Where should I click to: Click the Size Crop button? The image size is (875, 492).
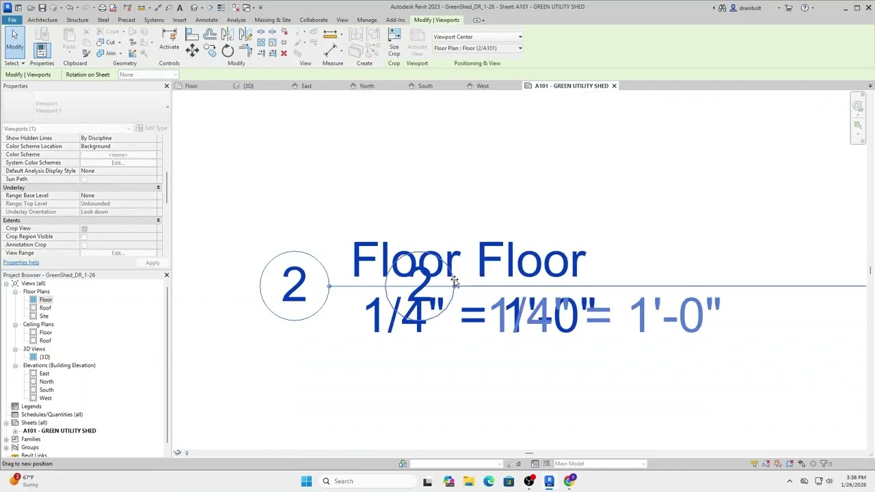point(394,43)
